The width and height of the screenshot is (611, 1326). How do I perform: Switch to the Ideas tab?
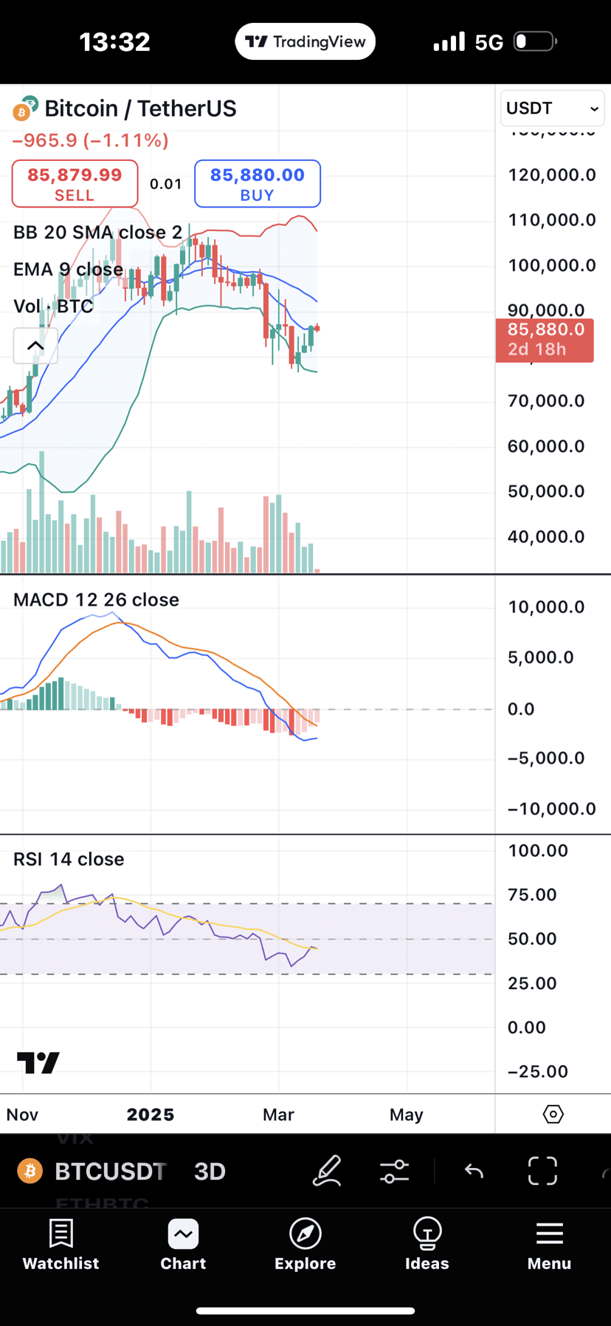pos(427,1245)
